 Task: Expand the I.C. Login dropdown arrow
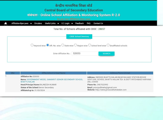[x=72, y=23]
